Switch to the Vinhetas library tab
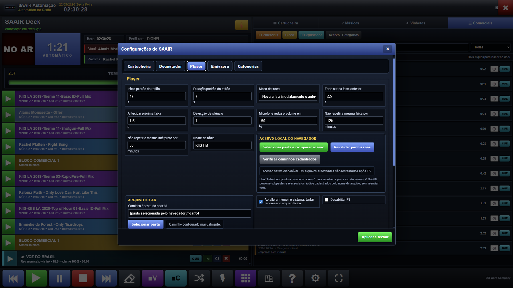513x288 pixels. tap(416, 23)
